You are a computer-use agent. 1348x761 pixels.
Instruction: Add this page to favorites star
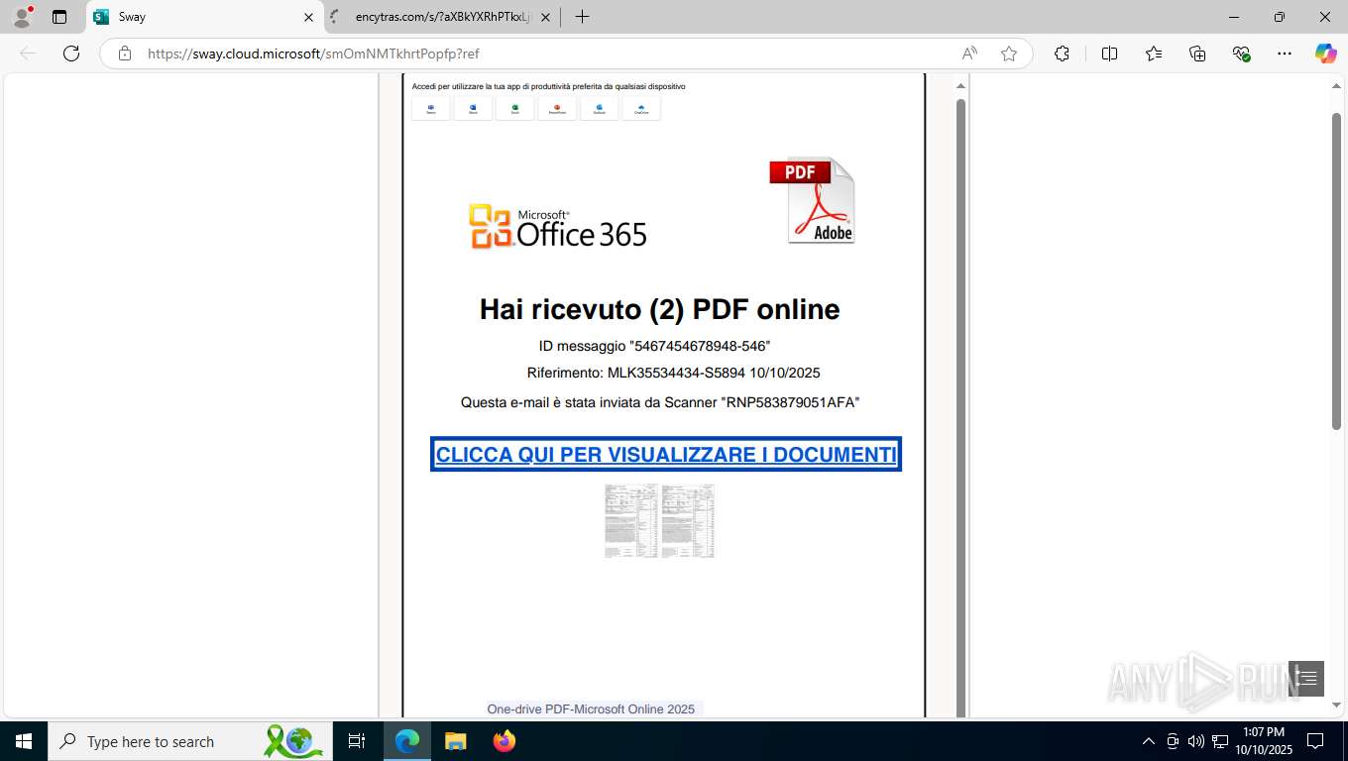(1009, 54)
